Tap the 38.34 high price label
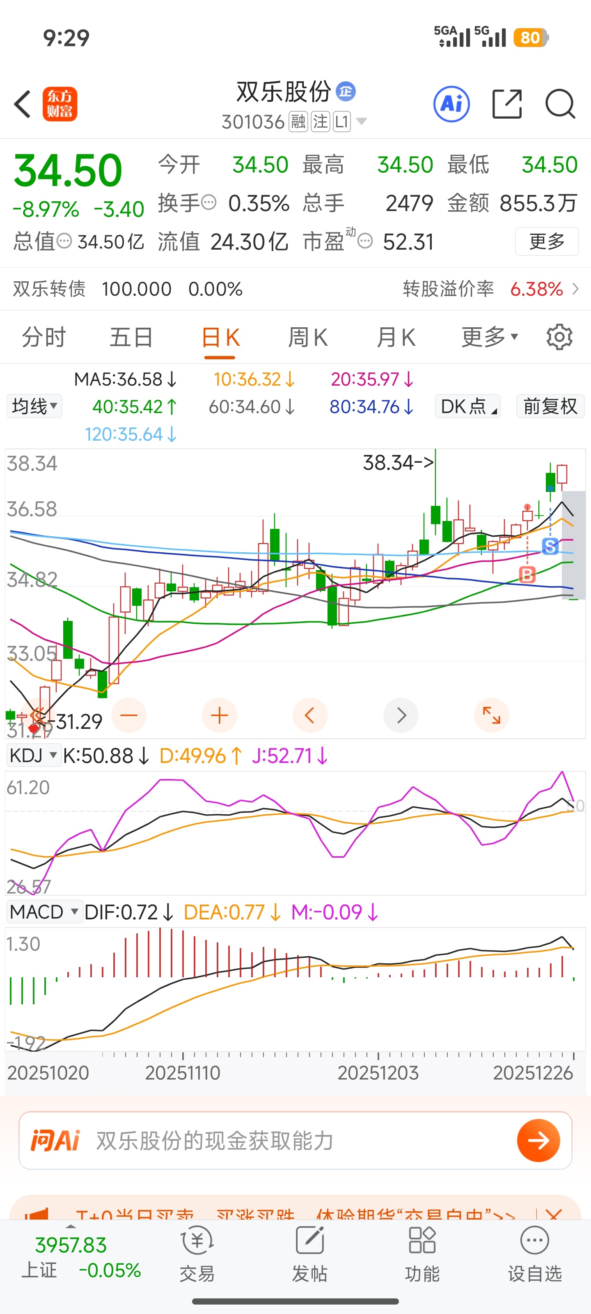 pos(398,463)
